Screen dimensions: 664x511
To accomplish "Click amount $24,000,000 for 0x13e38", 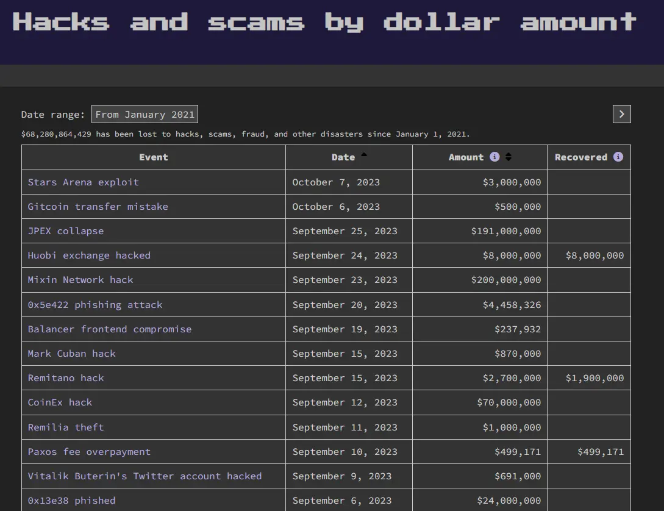I will pyautogui.click(x=509, y=501).
